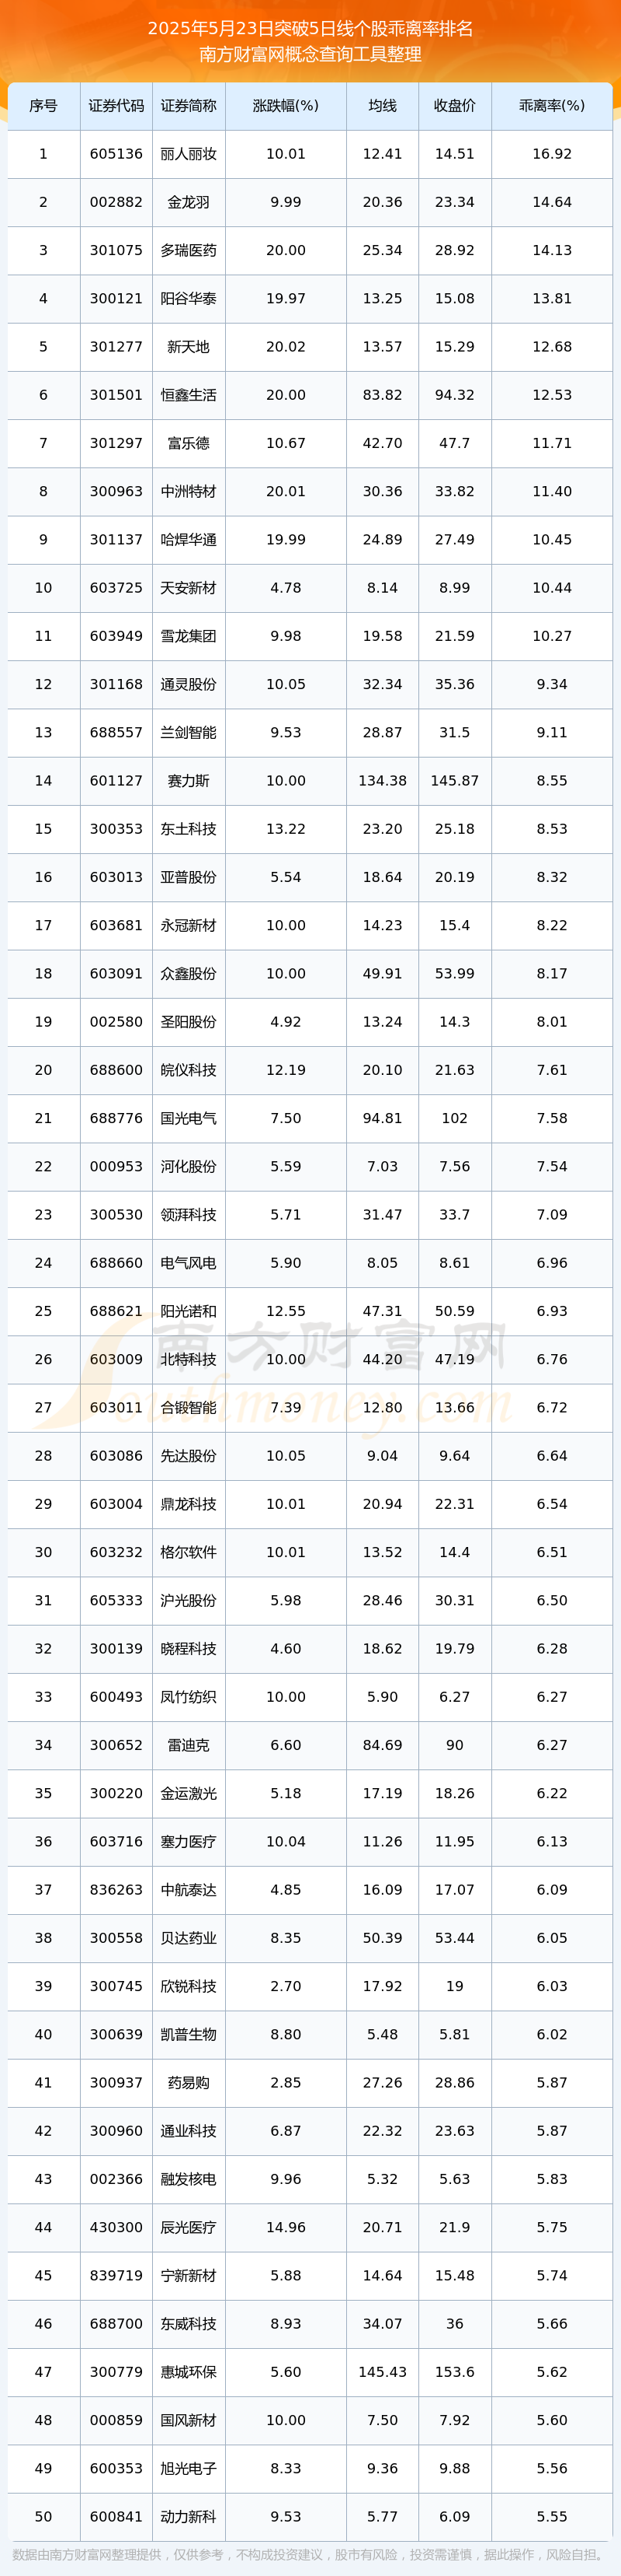The height and width of the screenshot is (2576, 621).
Task: Select stock name 合锻智能
Action: click(x=189, y=1408)
